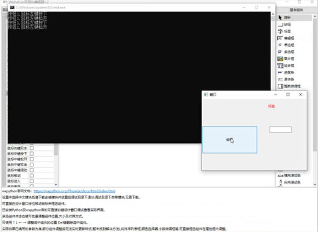The height and width of the screenshot is (232, 318).
Task: Click the red 标签 label in preview window
Action: pos(272,106)
